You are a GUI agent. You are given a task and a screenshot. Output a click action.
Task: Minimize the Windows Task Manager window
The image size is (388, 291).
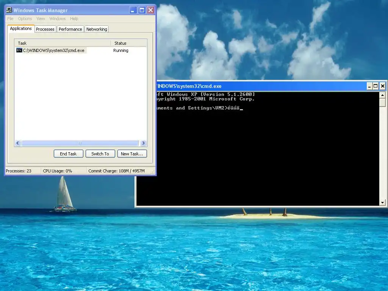(133, 10)
